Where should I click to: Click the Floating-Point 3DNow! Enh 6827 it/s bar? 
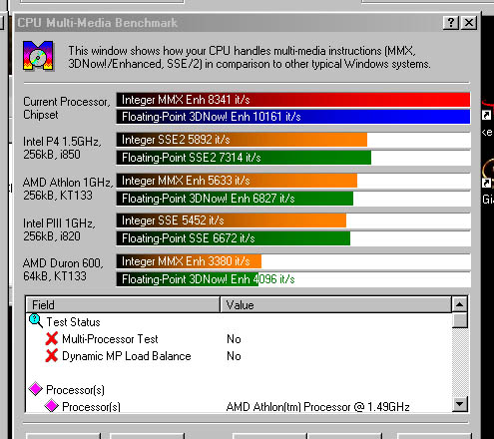tap(235, 199)
